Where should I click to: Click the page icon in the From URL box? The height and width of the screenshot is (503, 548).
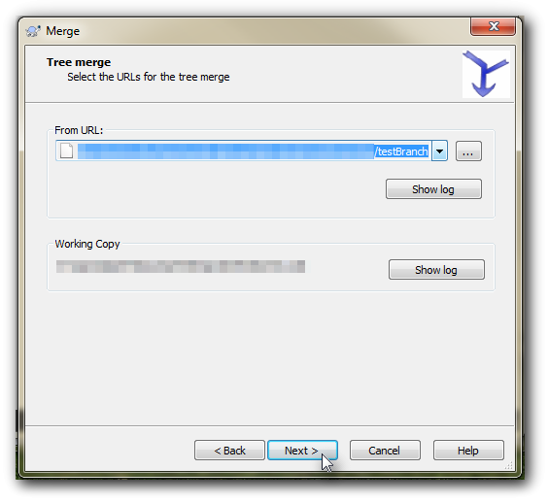(66, 151)
